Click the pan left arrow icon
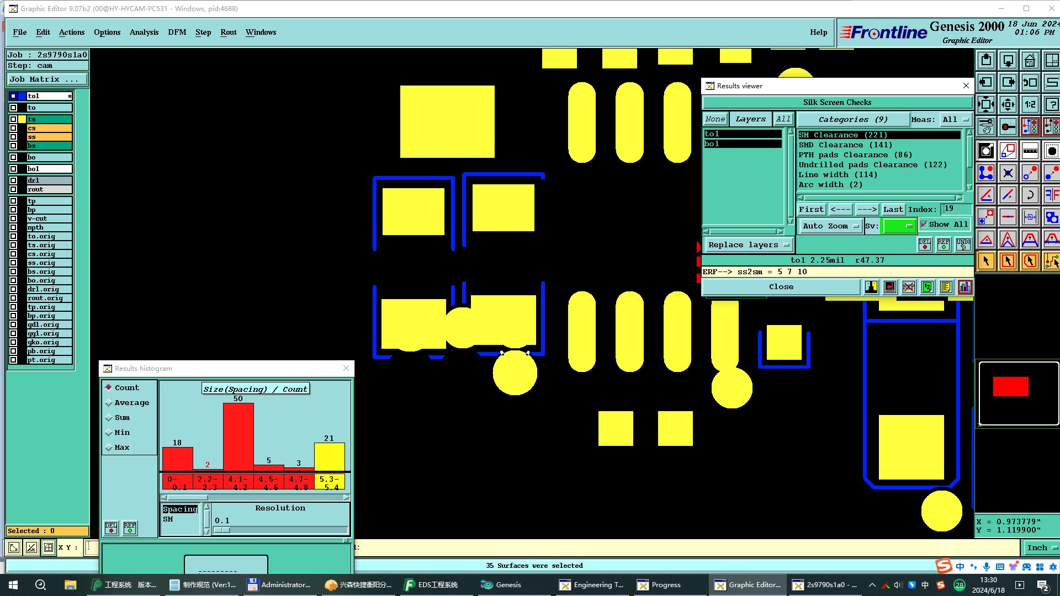 [x=986, y=82]
